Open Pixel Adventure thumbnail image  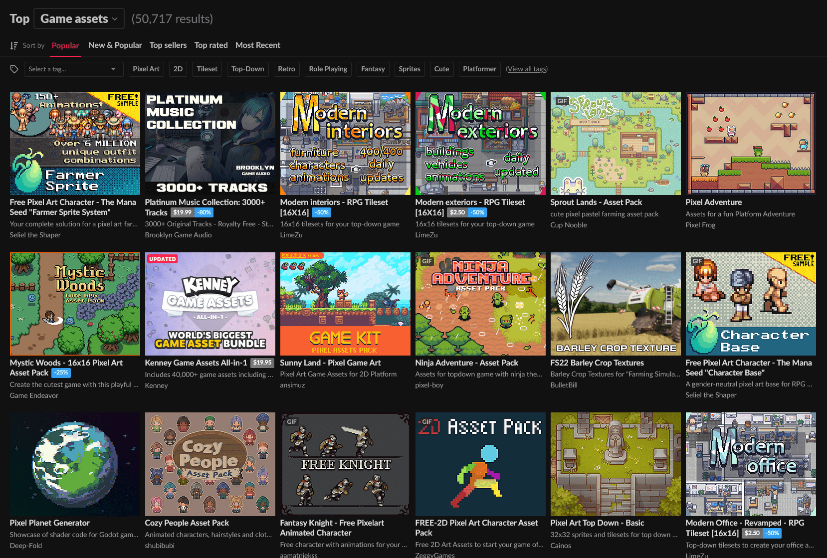(x=751, y=143)
